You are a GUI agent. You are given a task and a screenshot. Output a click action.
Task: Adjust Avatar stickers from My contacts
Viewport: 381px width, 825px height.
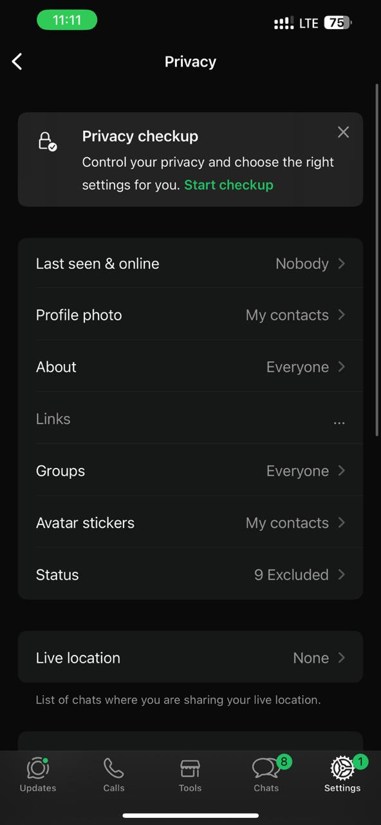point(190,523)
